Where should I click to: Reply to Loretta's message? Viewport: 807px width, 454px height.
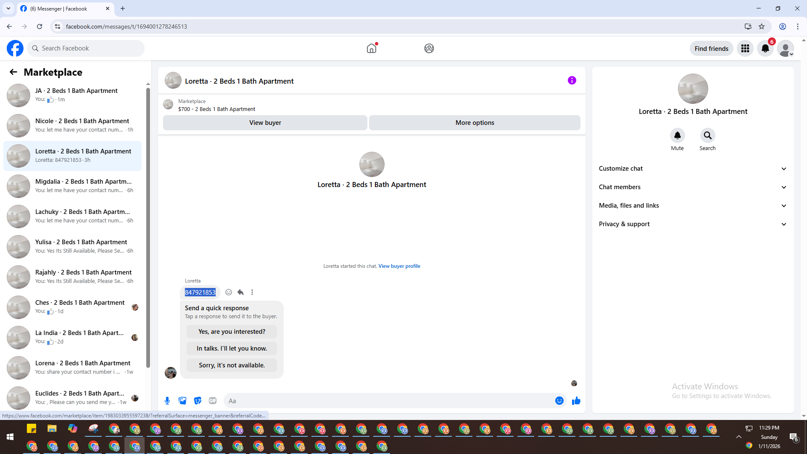[x=240, y=292]
